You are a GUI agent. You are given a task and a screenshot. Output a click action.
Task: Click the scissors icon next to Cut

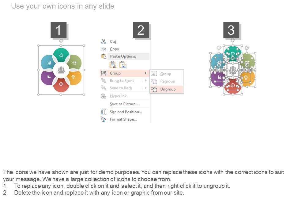click(x=104, y=41)
